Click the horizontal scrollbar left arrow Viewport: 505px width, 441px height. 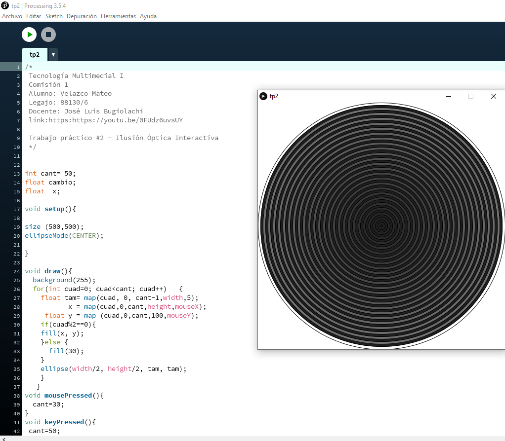(3, 438)
